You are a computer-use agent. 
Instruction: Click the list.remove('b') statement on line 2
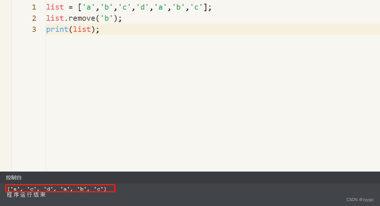click(x=84, y=19)
